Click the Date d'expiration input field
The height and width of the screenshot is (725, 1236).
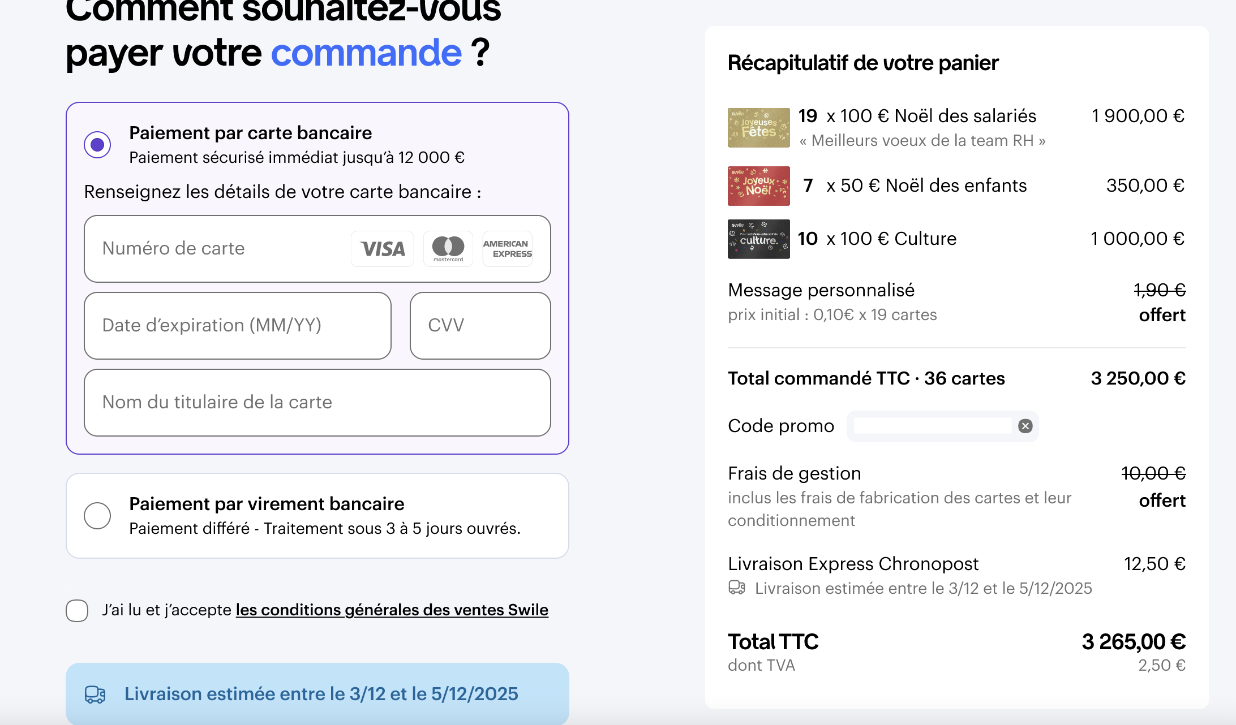238,326
